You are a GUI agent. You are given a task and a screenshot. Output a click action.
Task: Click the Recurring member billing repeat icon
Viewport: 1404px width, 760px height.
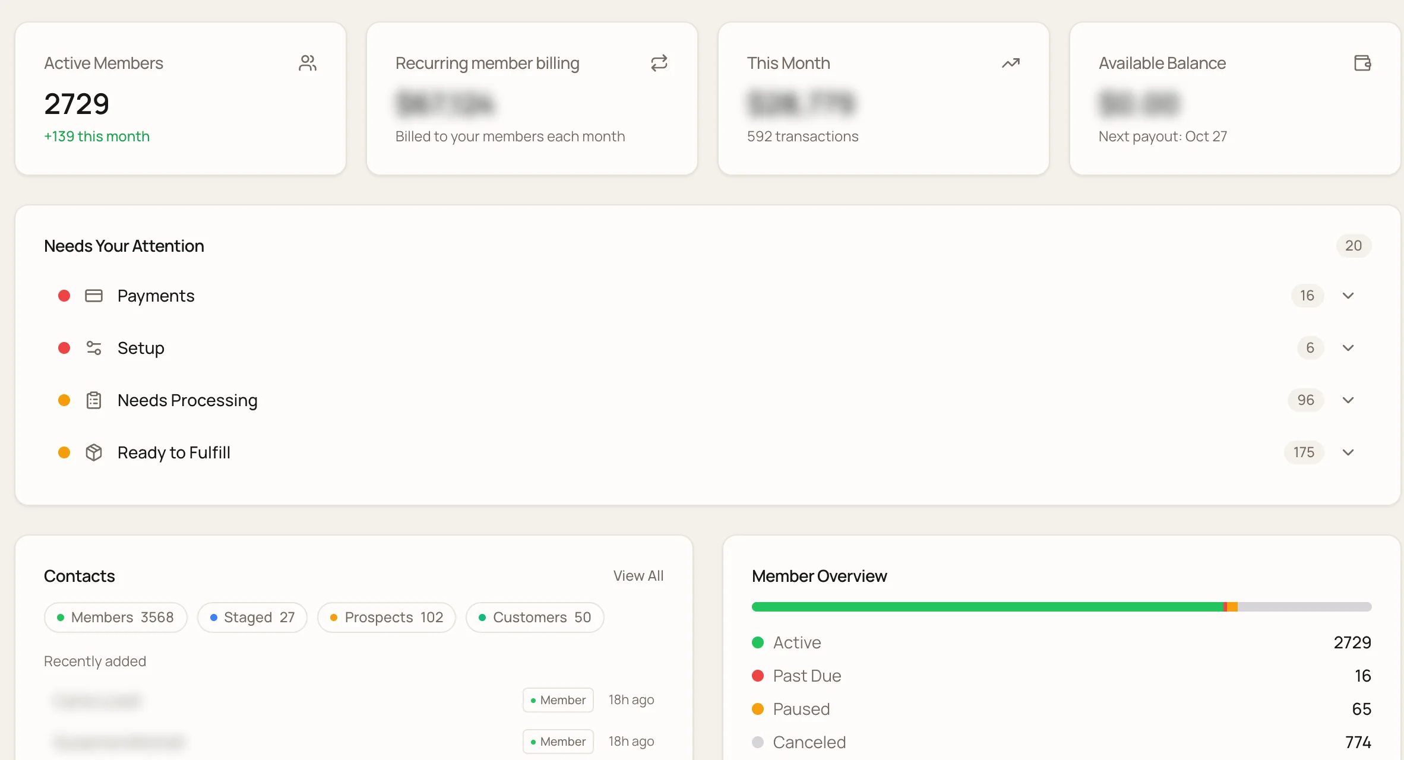[x=659, y=63]
